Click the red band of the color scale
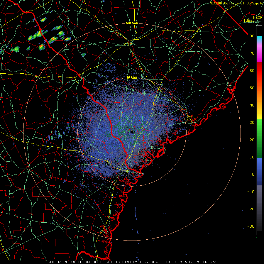 pos(259,71)
